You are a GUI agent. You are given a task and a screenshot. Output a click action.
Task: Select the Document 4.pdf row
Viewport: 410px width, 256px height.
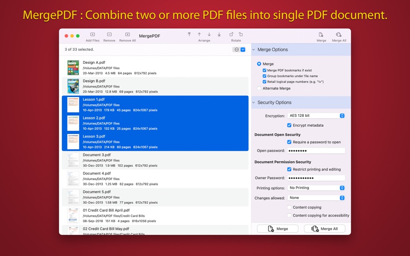[155, 179]
